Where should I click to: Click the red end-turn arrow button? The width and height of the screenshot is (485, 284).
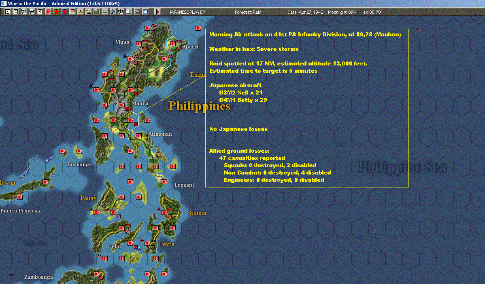pos(157,12)
